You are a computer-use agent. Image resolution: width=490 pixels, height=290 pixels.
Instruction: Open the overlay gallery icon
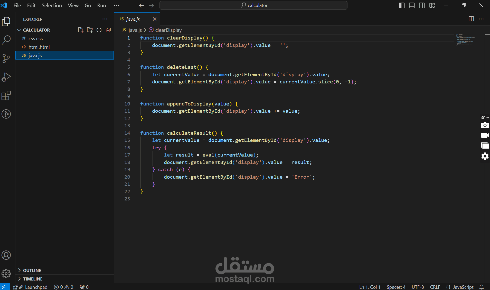[x=485, y=146]
